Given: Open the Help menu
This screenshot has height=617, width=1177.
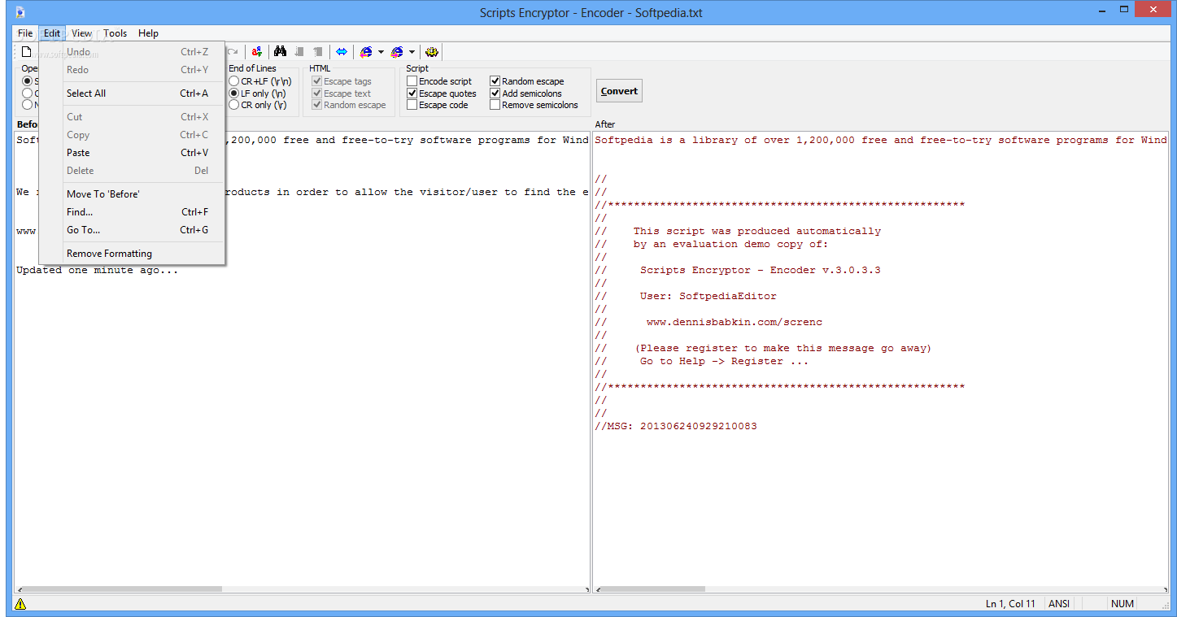Looking at the screenshot, I should [x=148, y=33].
